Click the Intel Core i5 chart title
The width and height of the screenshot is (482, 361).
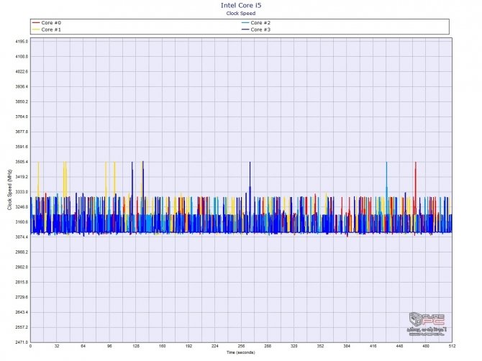click(x=241, y=6)
